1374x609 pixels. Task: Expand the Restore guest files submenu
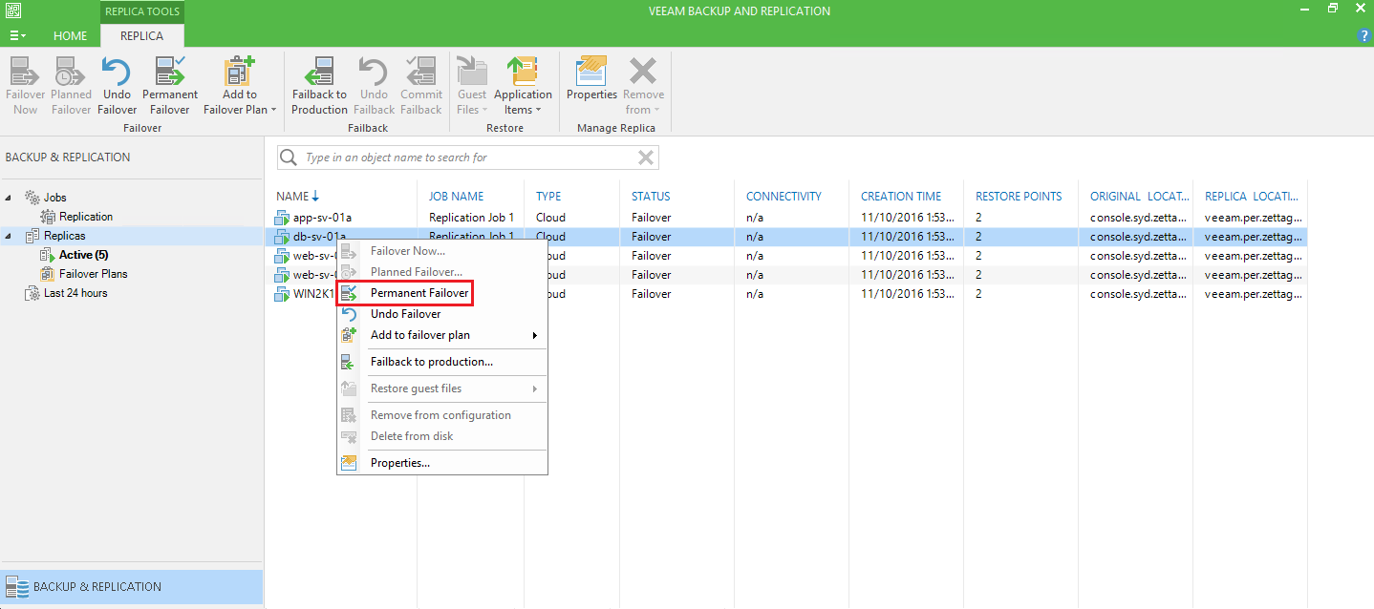[x=535, y=388]
